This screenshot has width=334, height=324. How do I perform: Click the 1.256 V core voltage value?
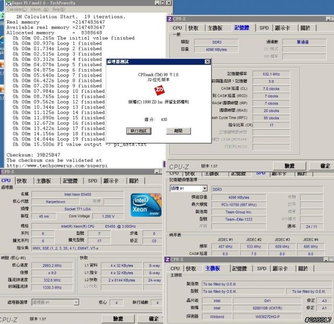tap(108, 216)
